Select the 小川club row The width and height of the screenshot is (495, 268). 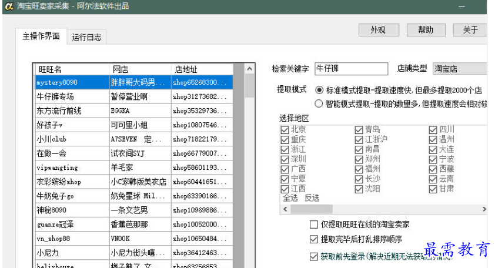(x=134, y=139)
